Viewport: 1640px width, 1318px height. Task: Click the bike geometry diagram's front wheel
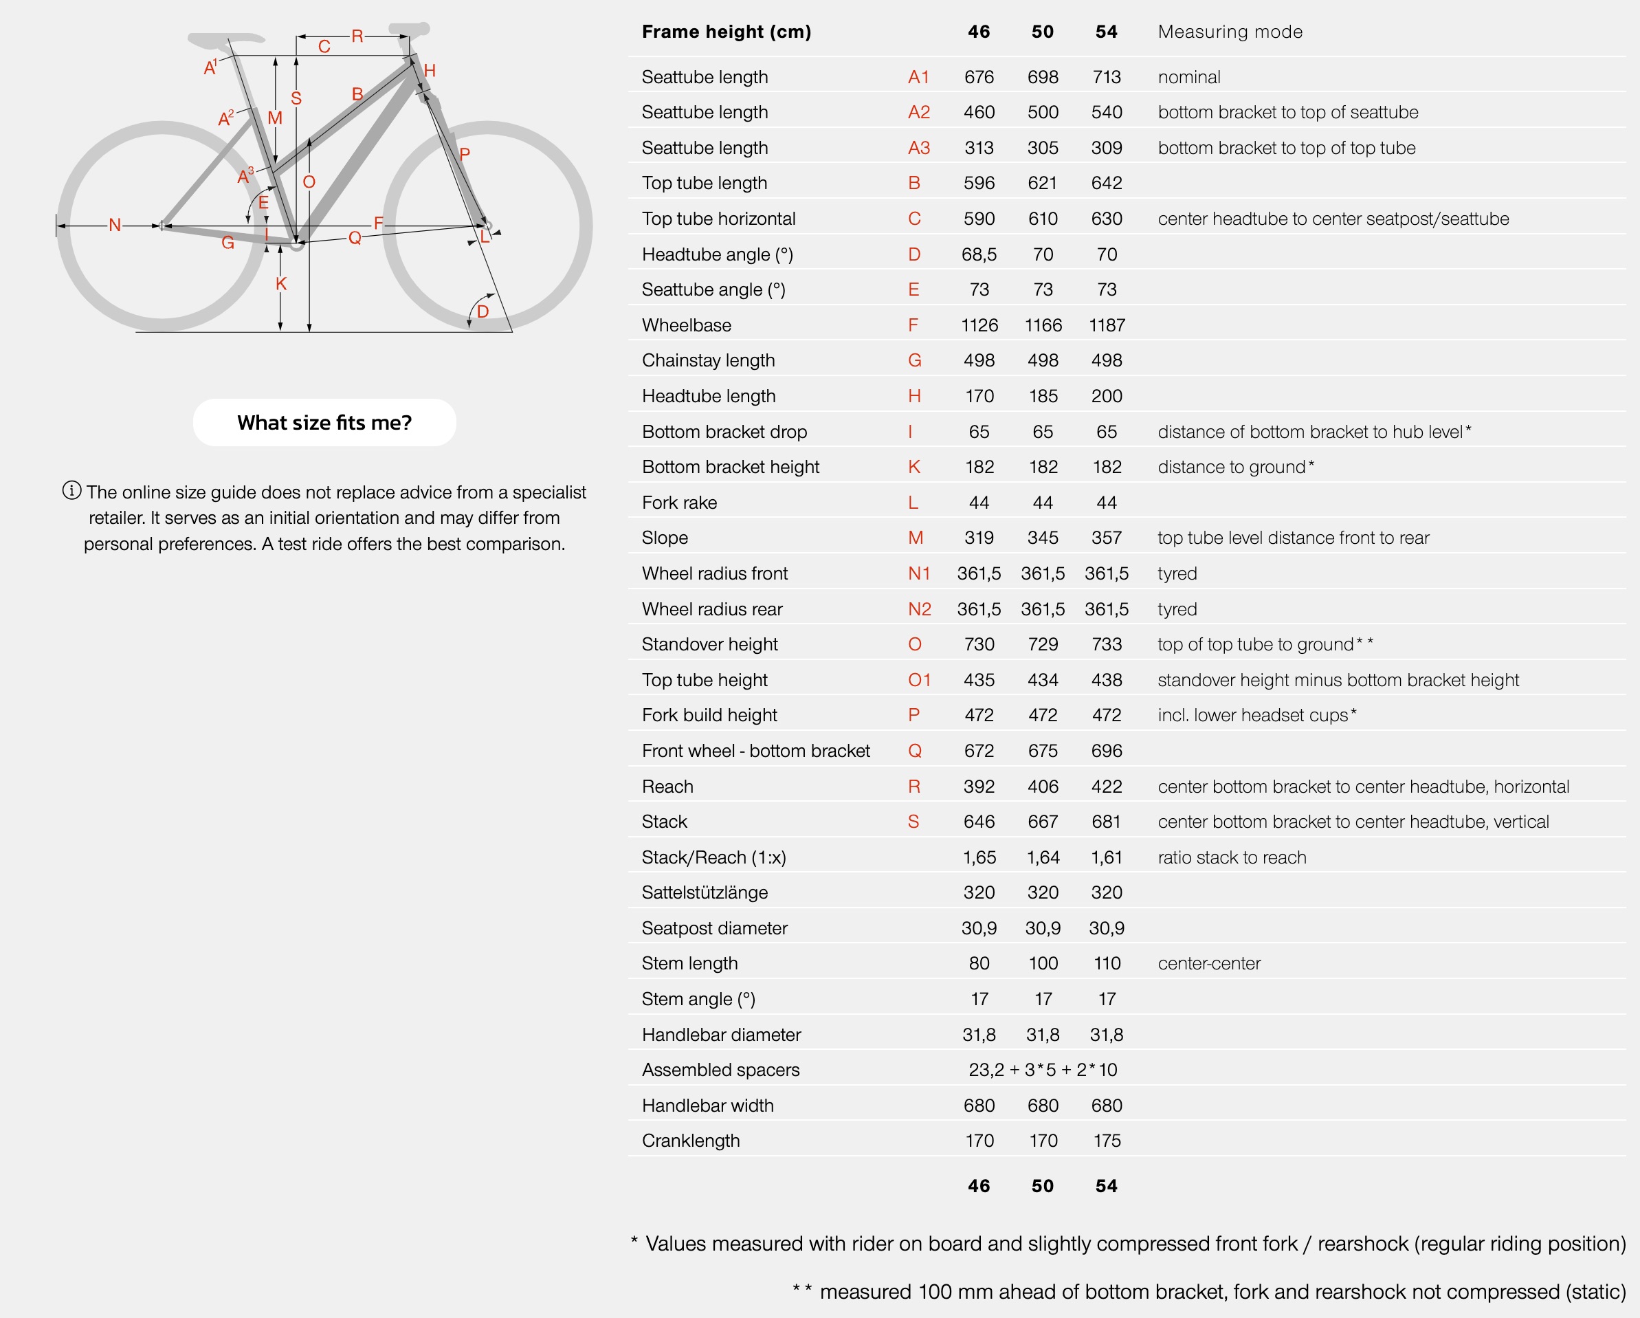coord(487,226)
